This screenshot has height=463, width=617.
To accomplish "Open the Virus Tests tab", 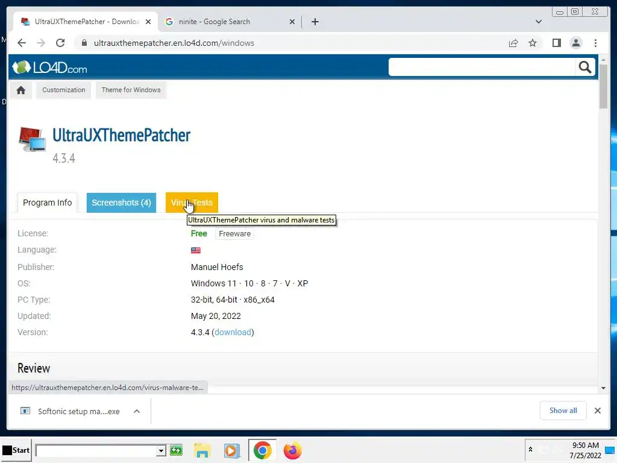I will pyautogui.click(x=192, y=203).
